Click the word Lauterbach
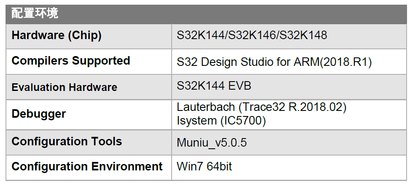Viewport: 410px width, 184px height. (x=204, y=108)
